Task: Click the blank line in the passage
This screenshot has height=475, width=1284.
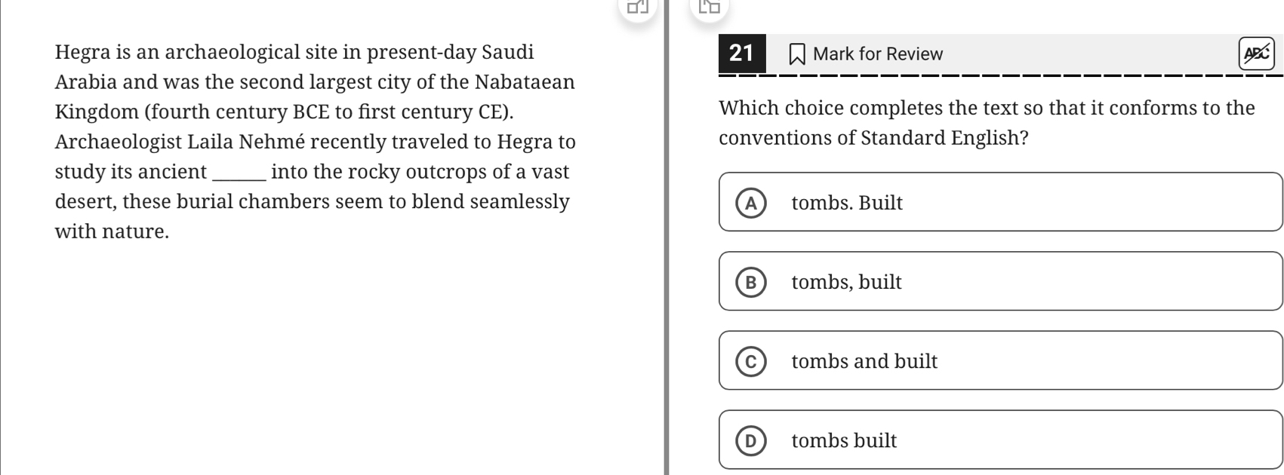Action: (x=240, y=173)
